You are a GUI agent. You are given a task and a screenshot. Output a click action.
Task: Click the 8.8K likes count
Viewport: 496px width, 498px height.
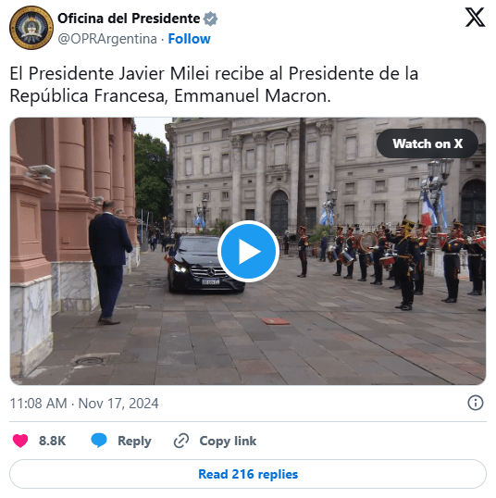coord(53,441)
